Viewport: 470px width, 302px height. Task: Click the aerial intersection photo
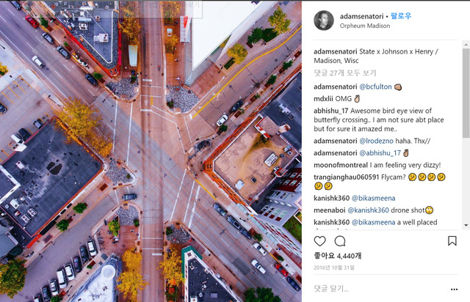click(151, 151)
